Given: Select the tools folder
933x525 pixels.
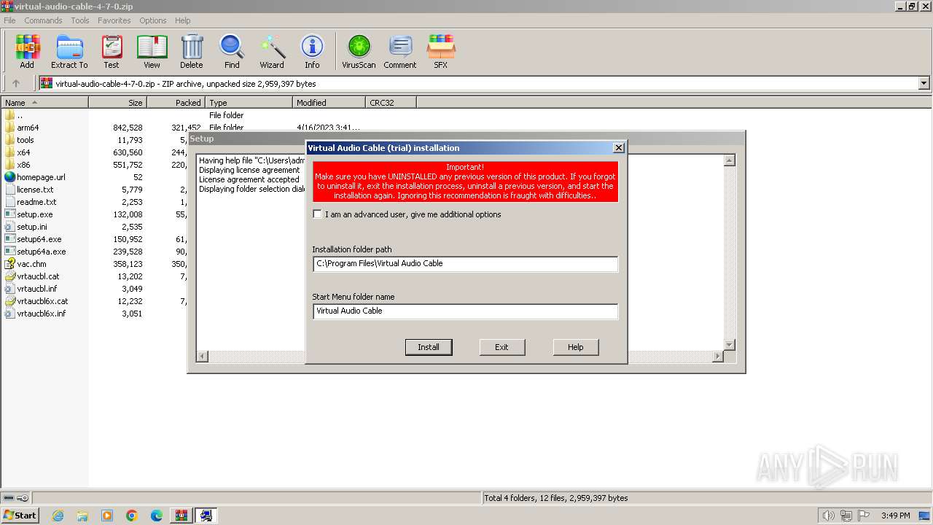Looking at the screenshot, I should coord(26,140).
